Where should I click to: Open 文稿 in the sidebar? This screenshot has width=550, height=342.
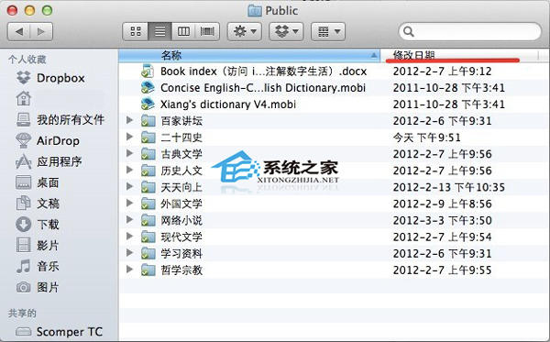[38, 204]
